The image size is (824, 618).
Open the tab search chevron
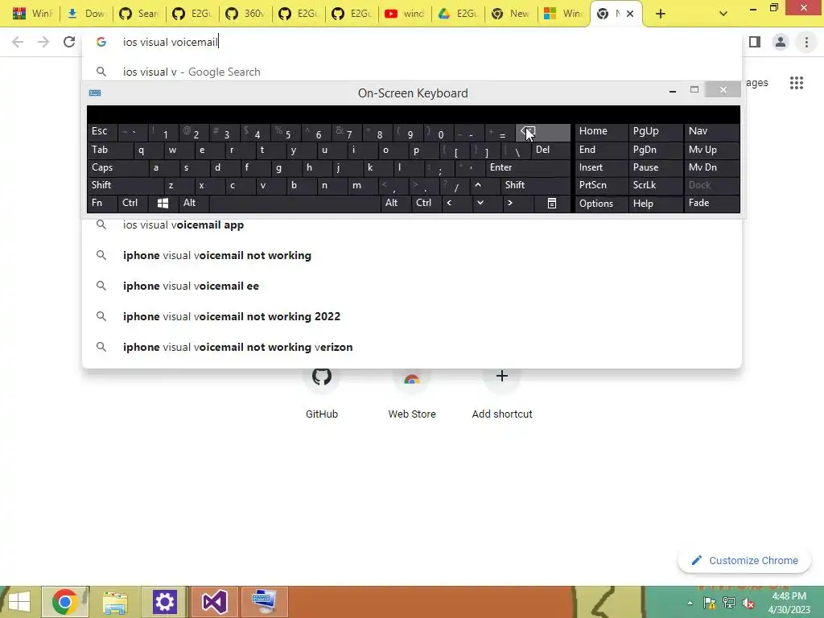[x=723, y=14]
